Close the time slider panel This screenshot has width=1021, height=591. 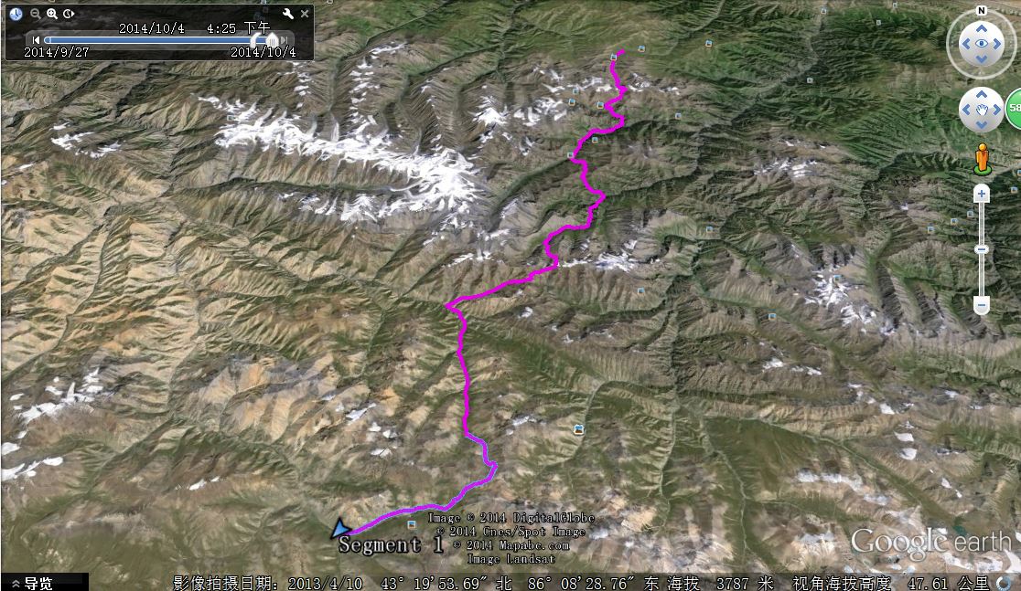305,13
